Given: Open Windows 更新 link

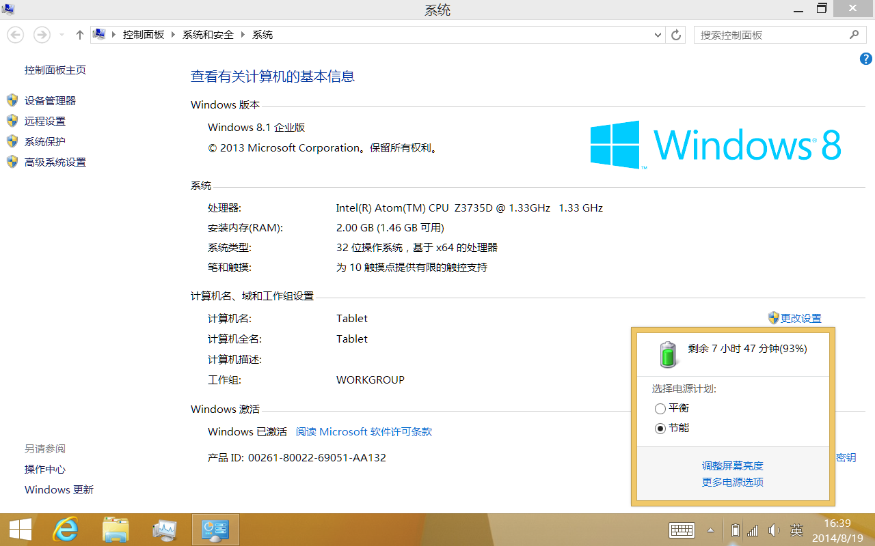Looking at the screenshot, I should (x=59, y=490).
